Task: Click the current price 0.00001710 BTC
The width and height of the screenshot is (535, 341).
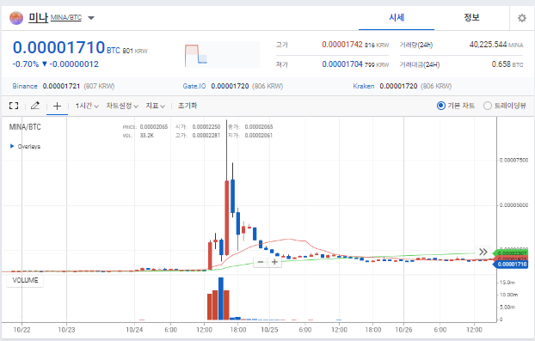Action: click(x=66, y=47)
